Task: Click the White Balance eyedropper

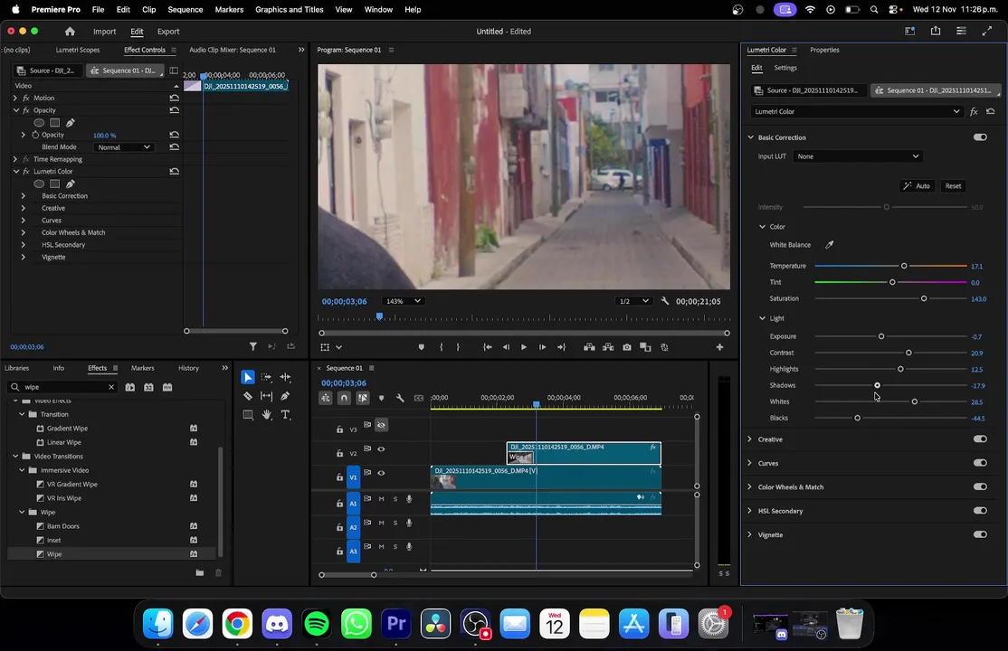Action: click(x=829, y=245)
